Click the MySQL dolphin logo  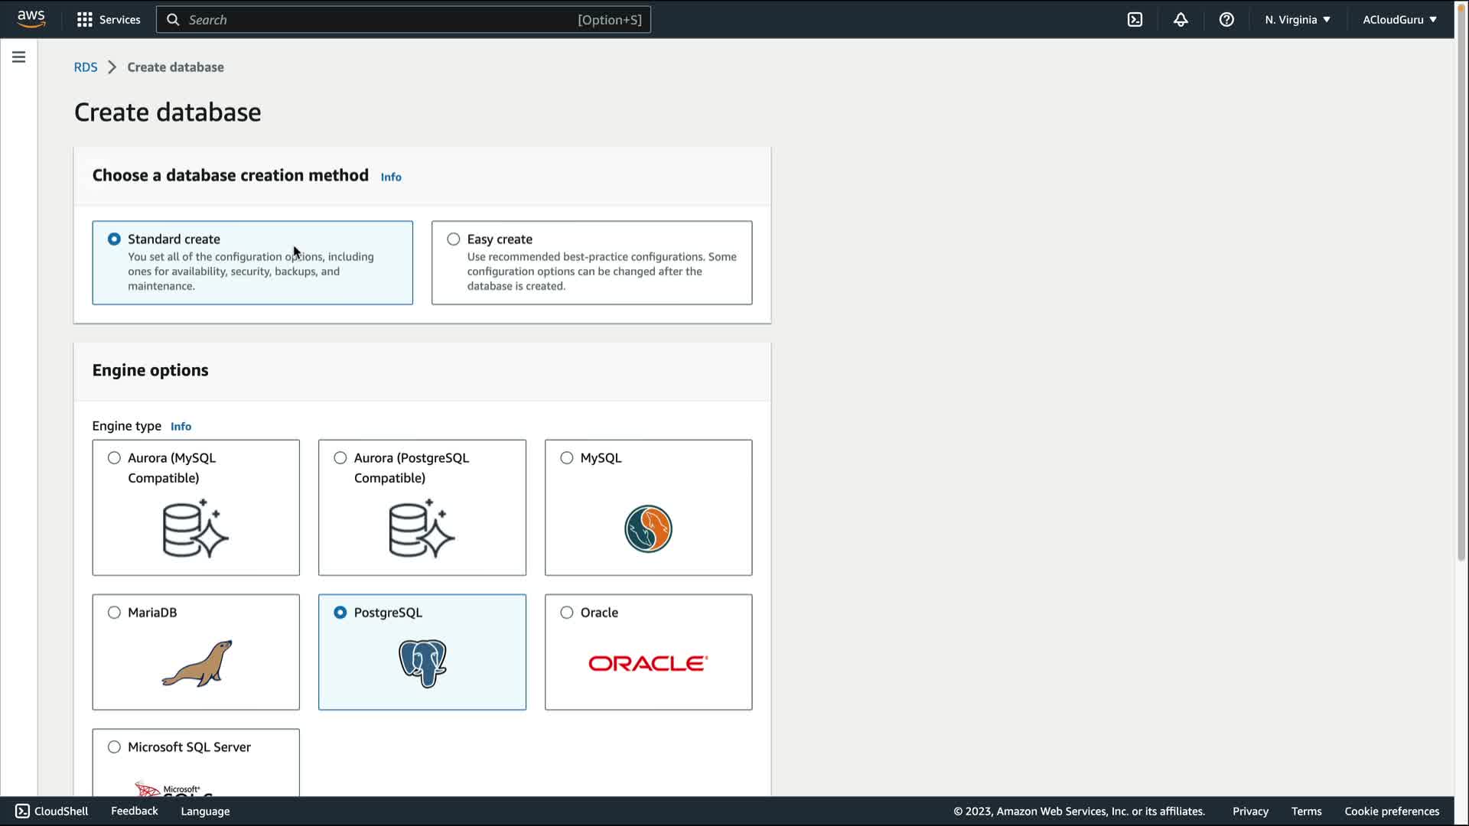pyautogui.click(x=648, y=528)
